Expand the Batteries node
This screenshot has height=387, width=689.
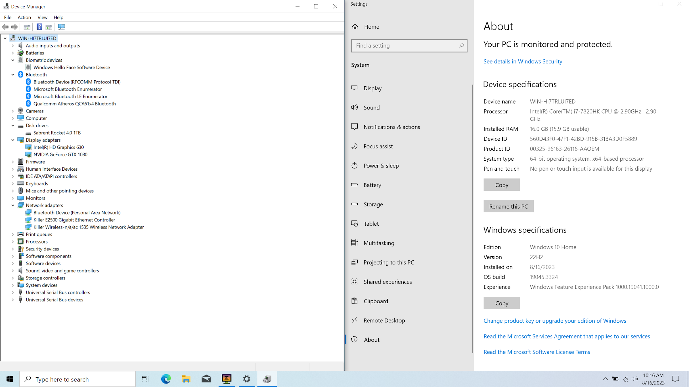point(13,53)
